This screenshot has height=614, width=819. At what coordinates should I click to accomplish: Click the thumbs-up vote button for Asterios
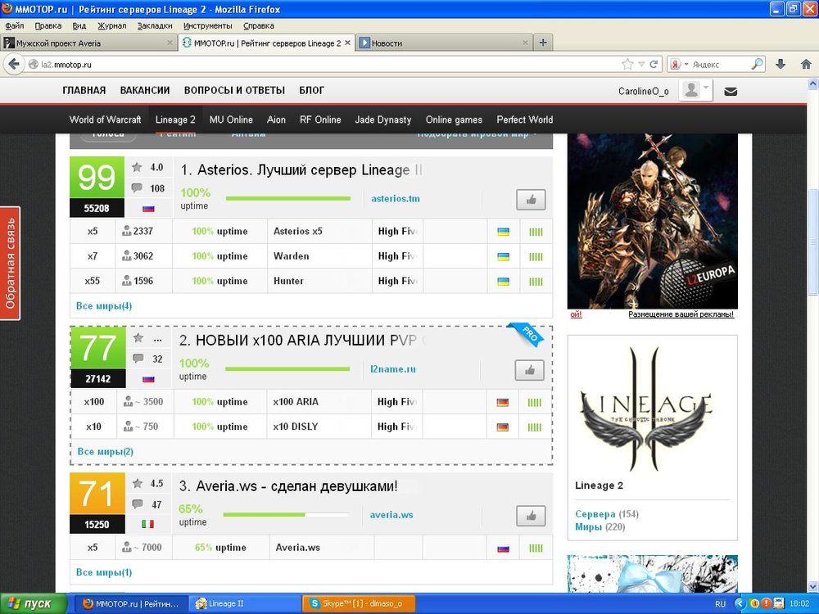pos(531,199)
